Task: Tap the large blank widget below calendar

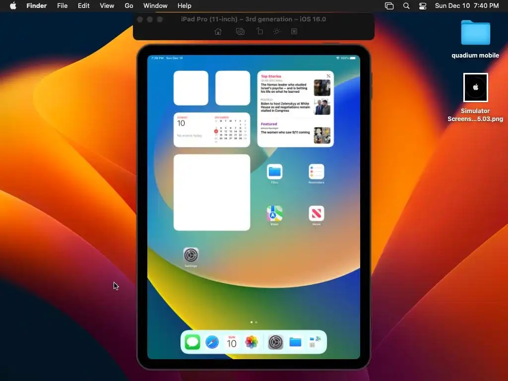Action: click(211, 192)
